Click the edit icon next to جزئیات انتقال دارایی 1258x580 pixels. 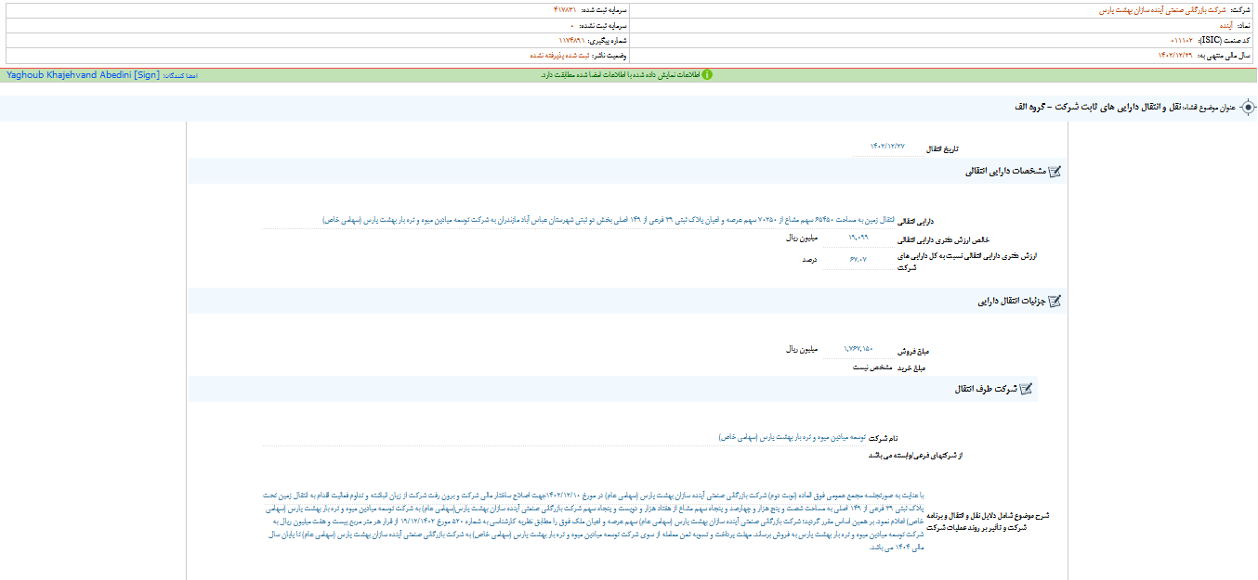click(x=1054, y=302)
